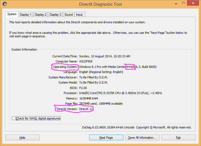Click the Next Page button
This screenshot has height=146, width=201.
point(106,138)
